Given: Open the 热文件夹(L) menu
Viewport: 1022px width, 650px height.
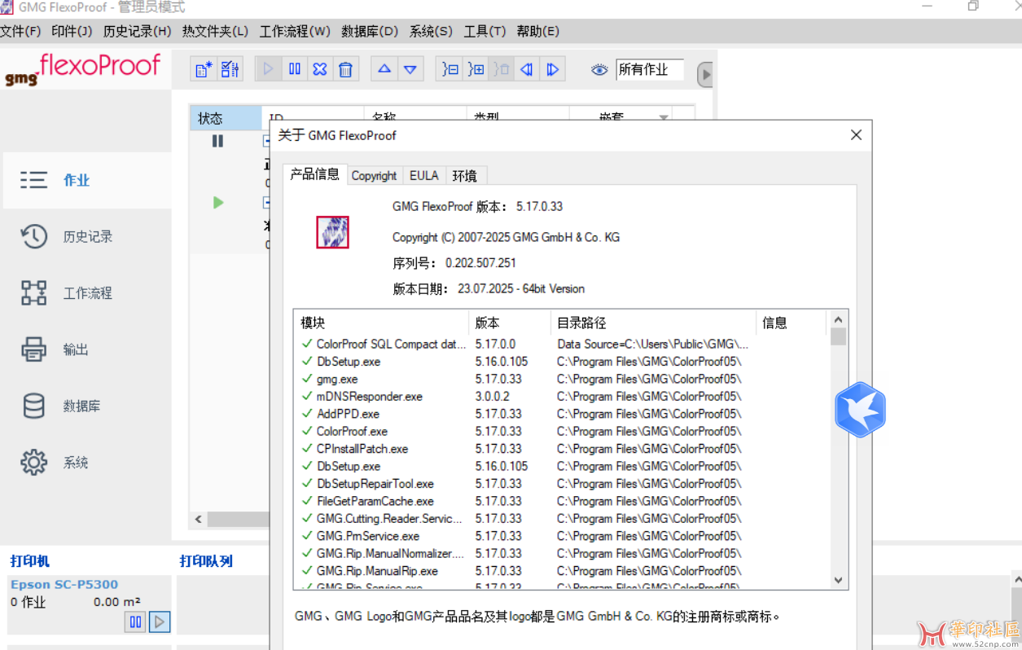Looking at the screenshot, I should coord(215,32).
